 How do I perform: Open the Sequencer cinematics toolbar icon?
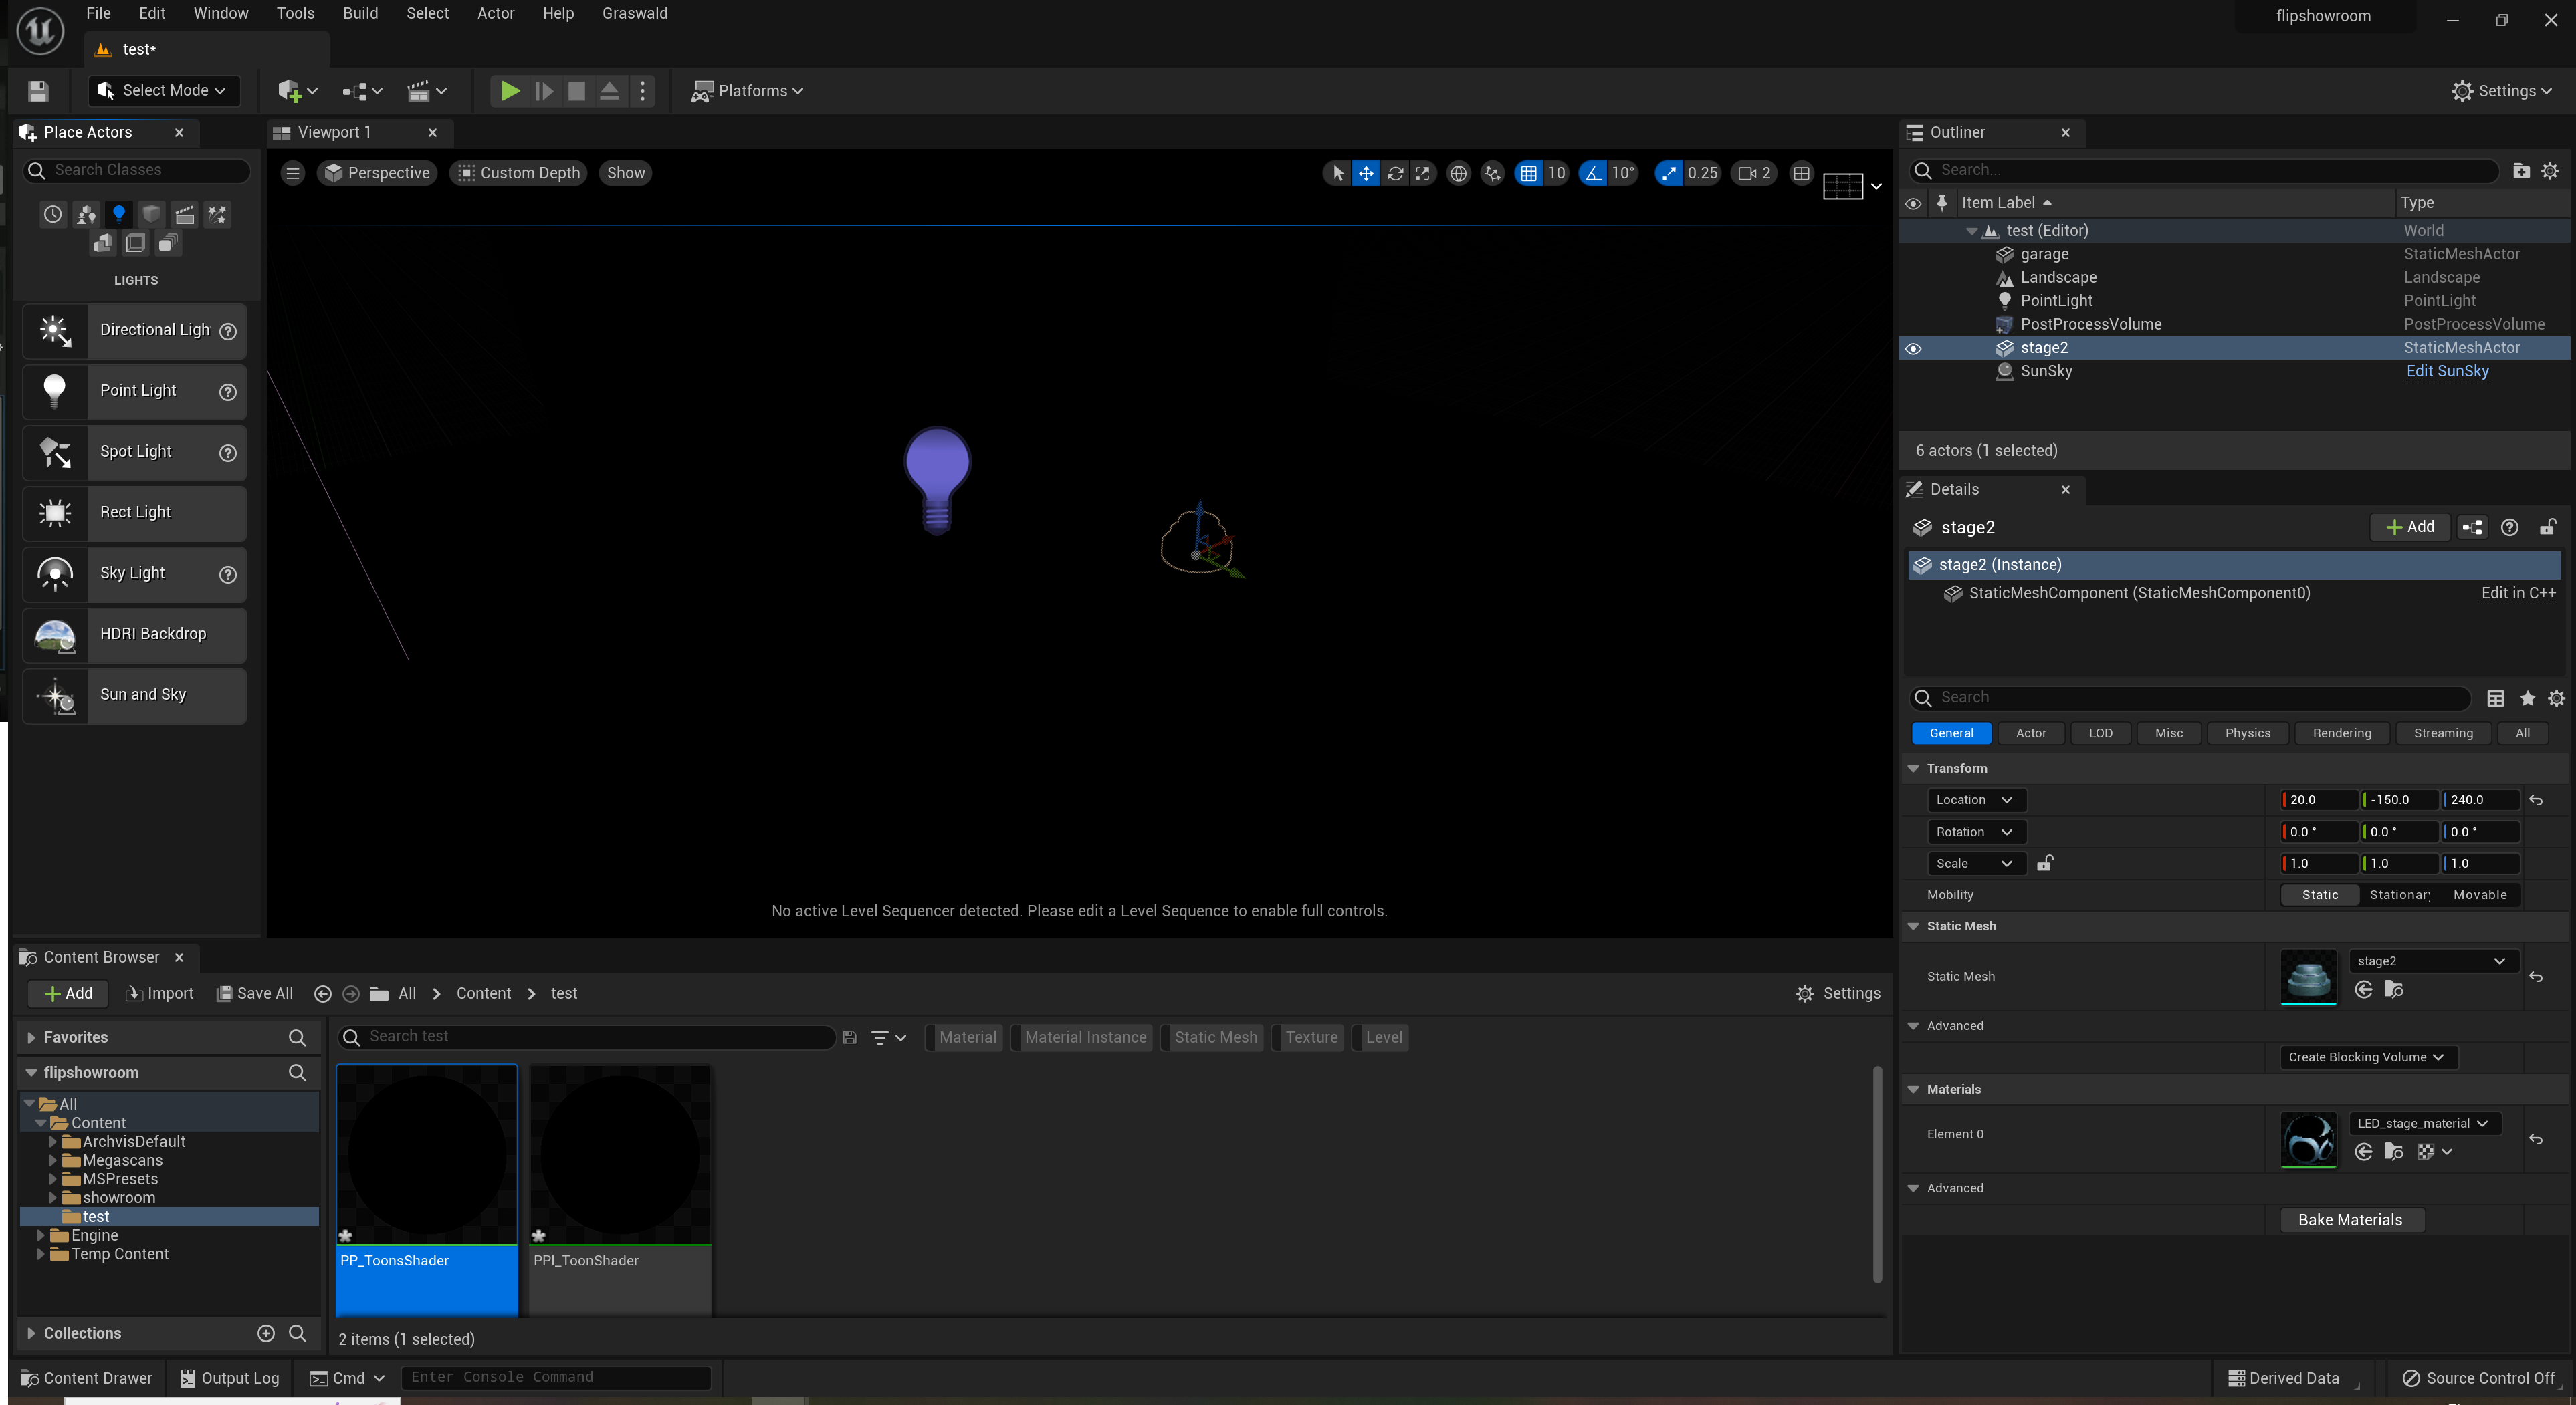tap(419, 91)
